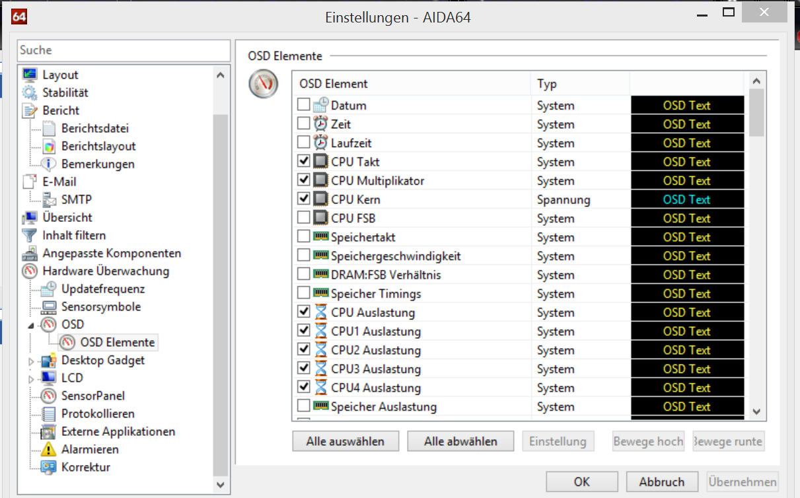Click the Angepasste Komponenten icon
The image size is (800, 498).
click(30, 253)
